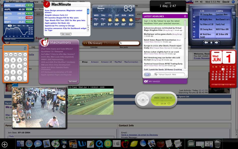
Task: Launch Safari compass icon in the Dock
Action: click(x=29, y=144)
